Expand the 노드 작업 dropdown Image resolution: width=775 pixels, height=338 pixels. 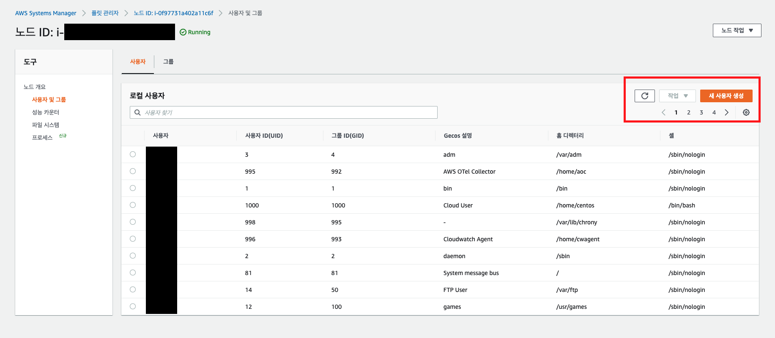[737, 30]
